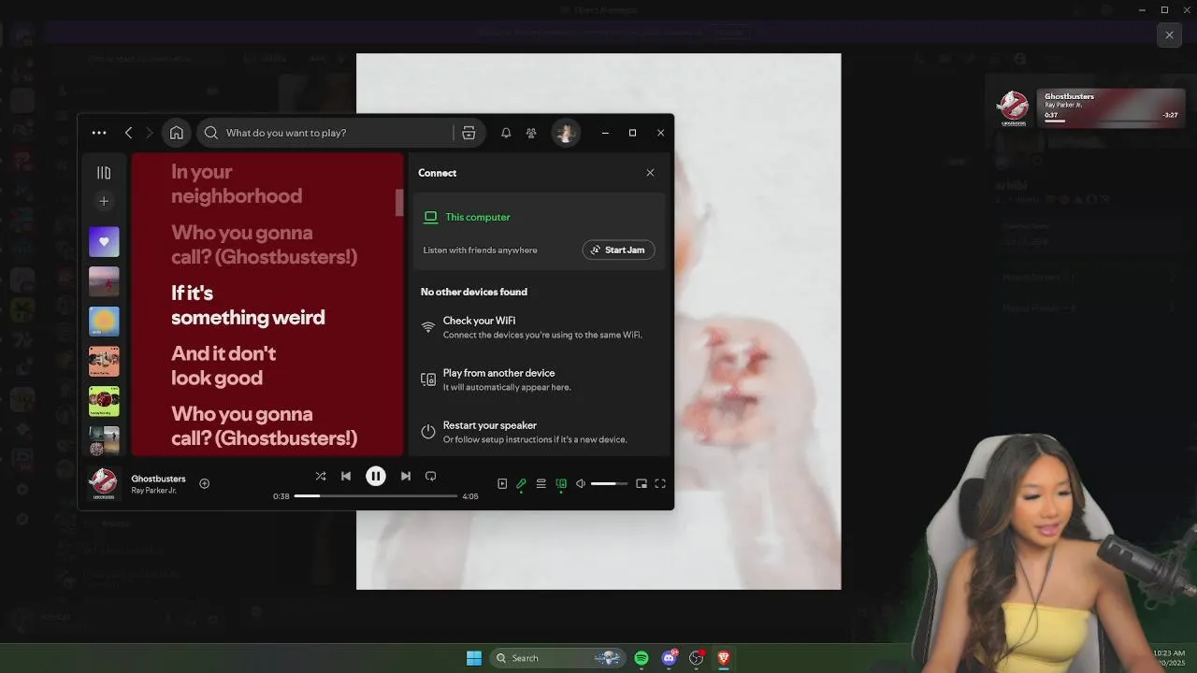Expand Your Library sidebar
Screen dimensions: 1197x673
[104, 173]
